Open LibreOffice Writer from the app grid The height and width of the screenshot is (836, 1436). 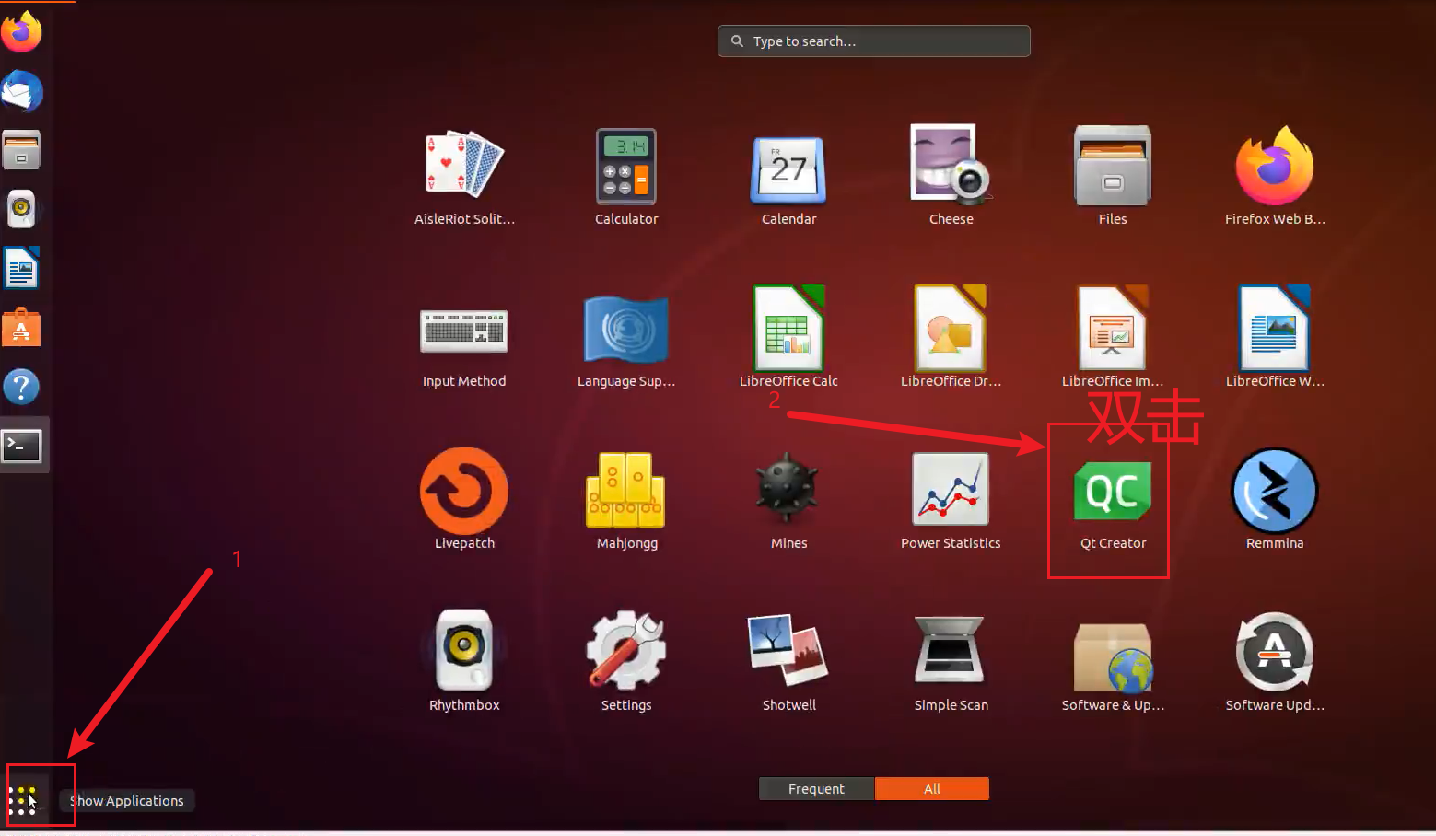tap(1275, 328)
